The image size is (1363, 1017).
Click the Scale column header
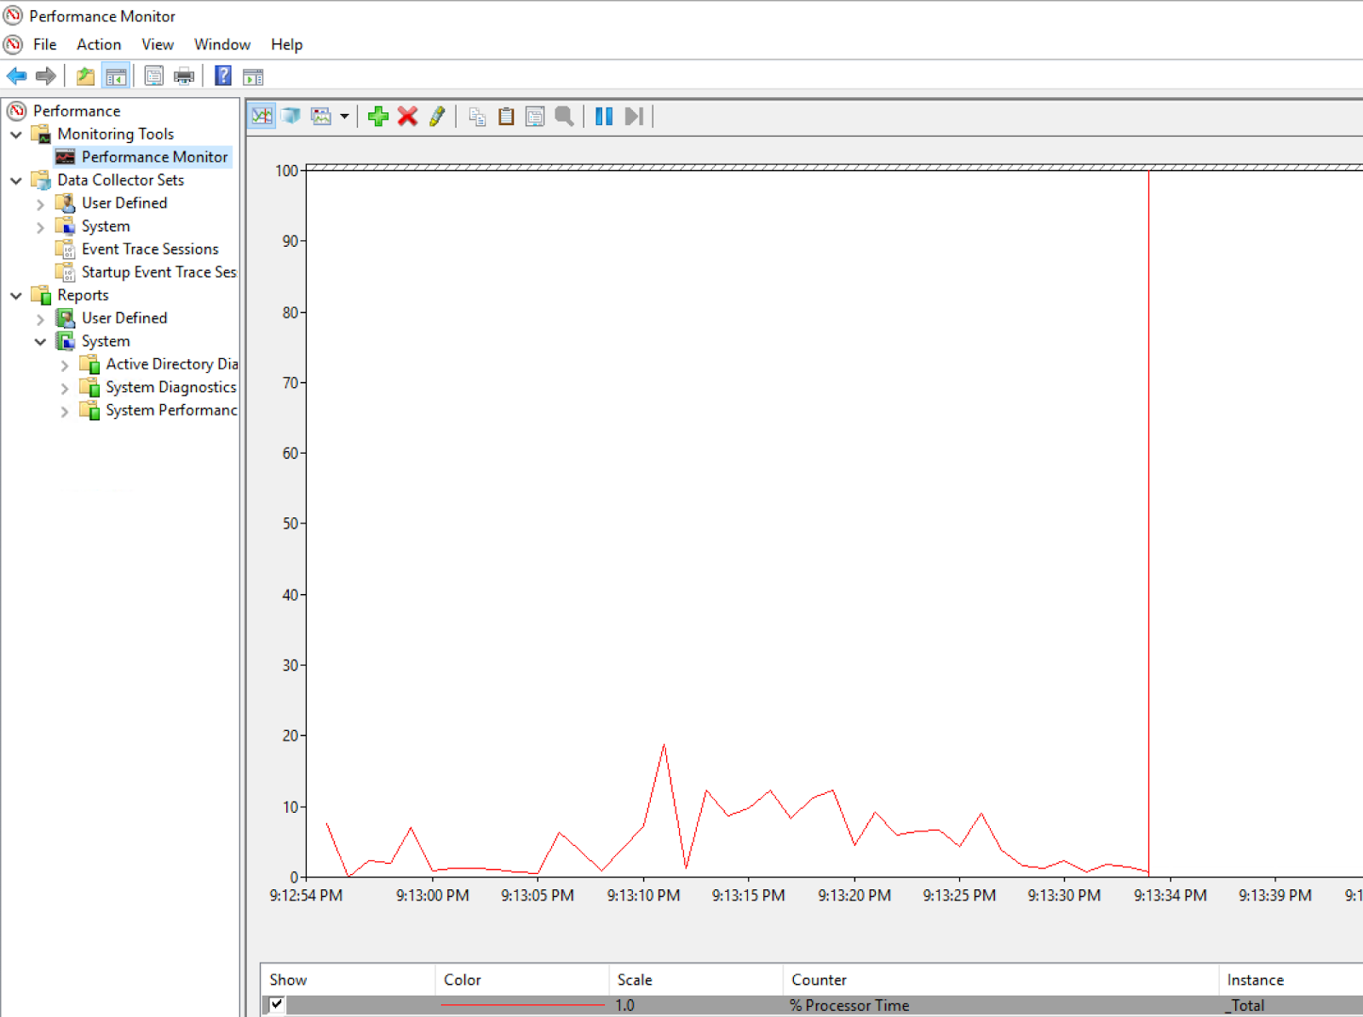click(696, 980)
